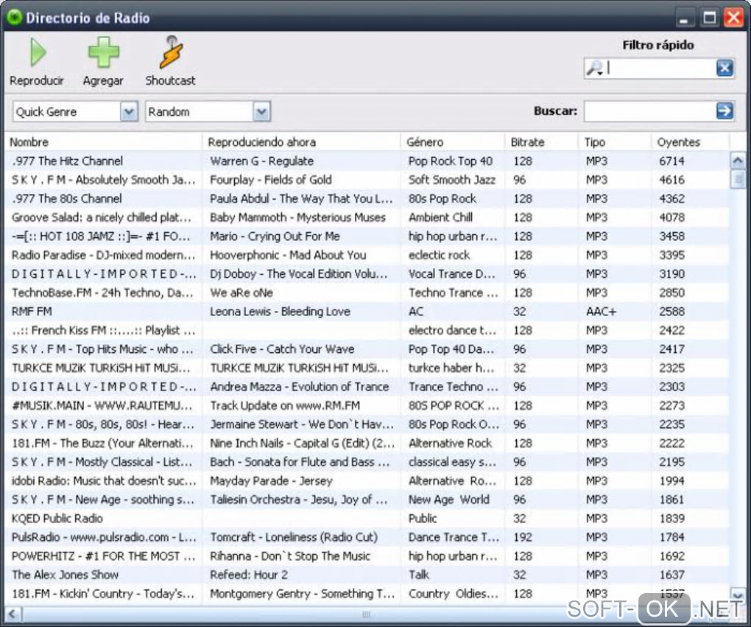Expand the Quick Genre dropdown
The height and width of the screenshot is (627, 751).
click(129, 112)
